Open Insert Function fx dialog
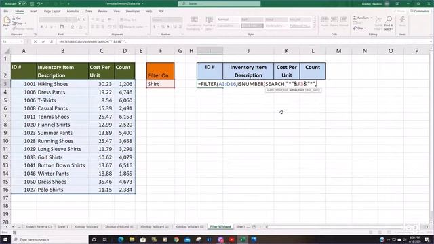Viewport: 434px width, 244px height. (x=52, y=41)
